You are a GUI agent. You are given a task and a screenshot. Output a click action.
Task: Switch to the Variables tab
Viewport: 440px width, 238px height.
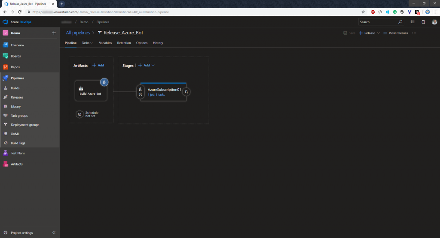105,43
